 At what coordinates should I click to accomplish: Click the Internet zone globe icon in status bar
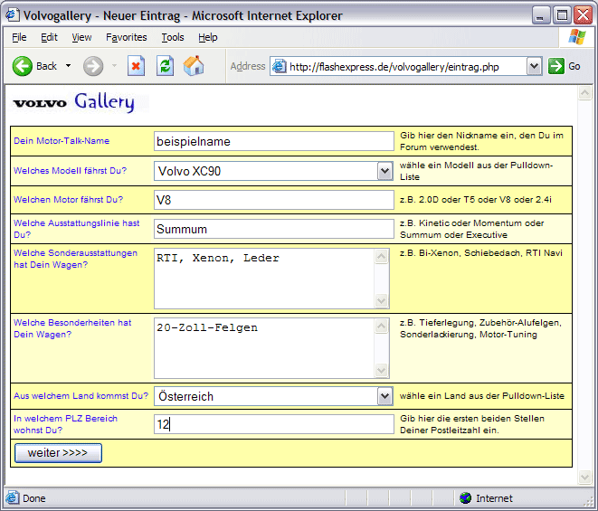[x=465, y=497]
